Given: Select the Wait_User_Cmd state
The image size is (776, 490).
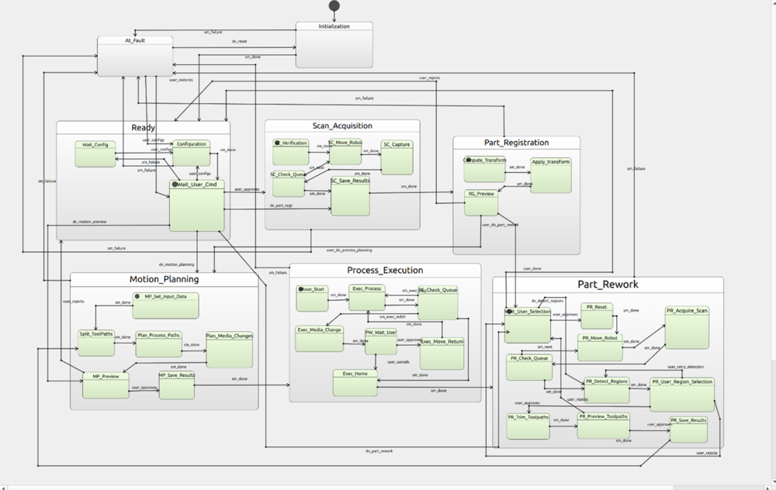Looking at the screenshot, I should tap(196, 205).
